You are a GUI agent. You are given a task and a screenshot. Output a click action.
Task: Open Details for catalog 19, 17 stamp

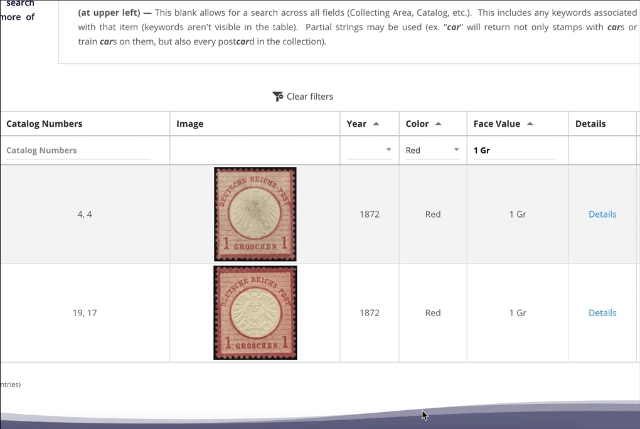(x=602, y=313)
